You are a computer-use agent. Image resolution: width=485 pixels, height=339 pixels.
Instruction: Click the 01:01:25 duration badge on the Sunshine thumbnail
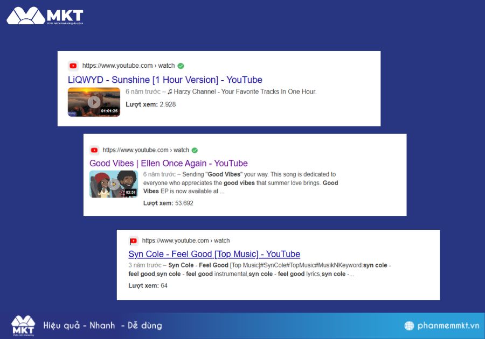(x=109, y=111)
